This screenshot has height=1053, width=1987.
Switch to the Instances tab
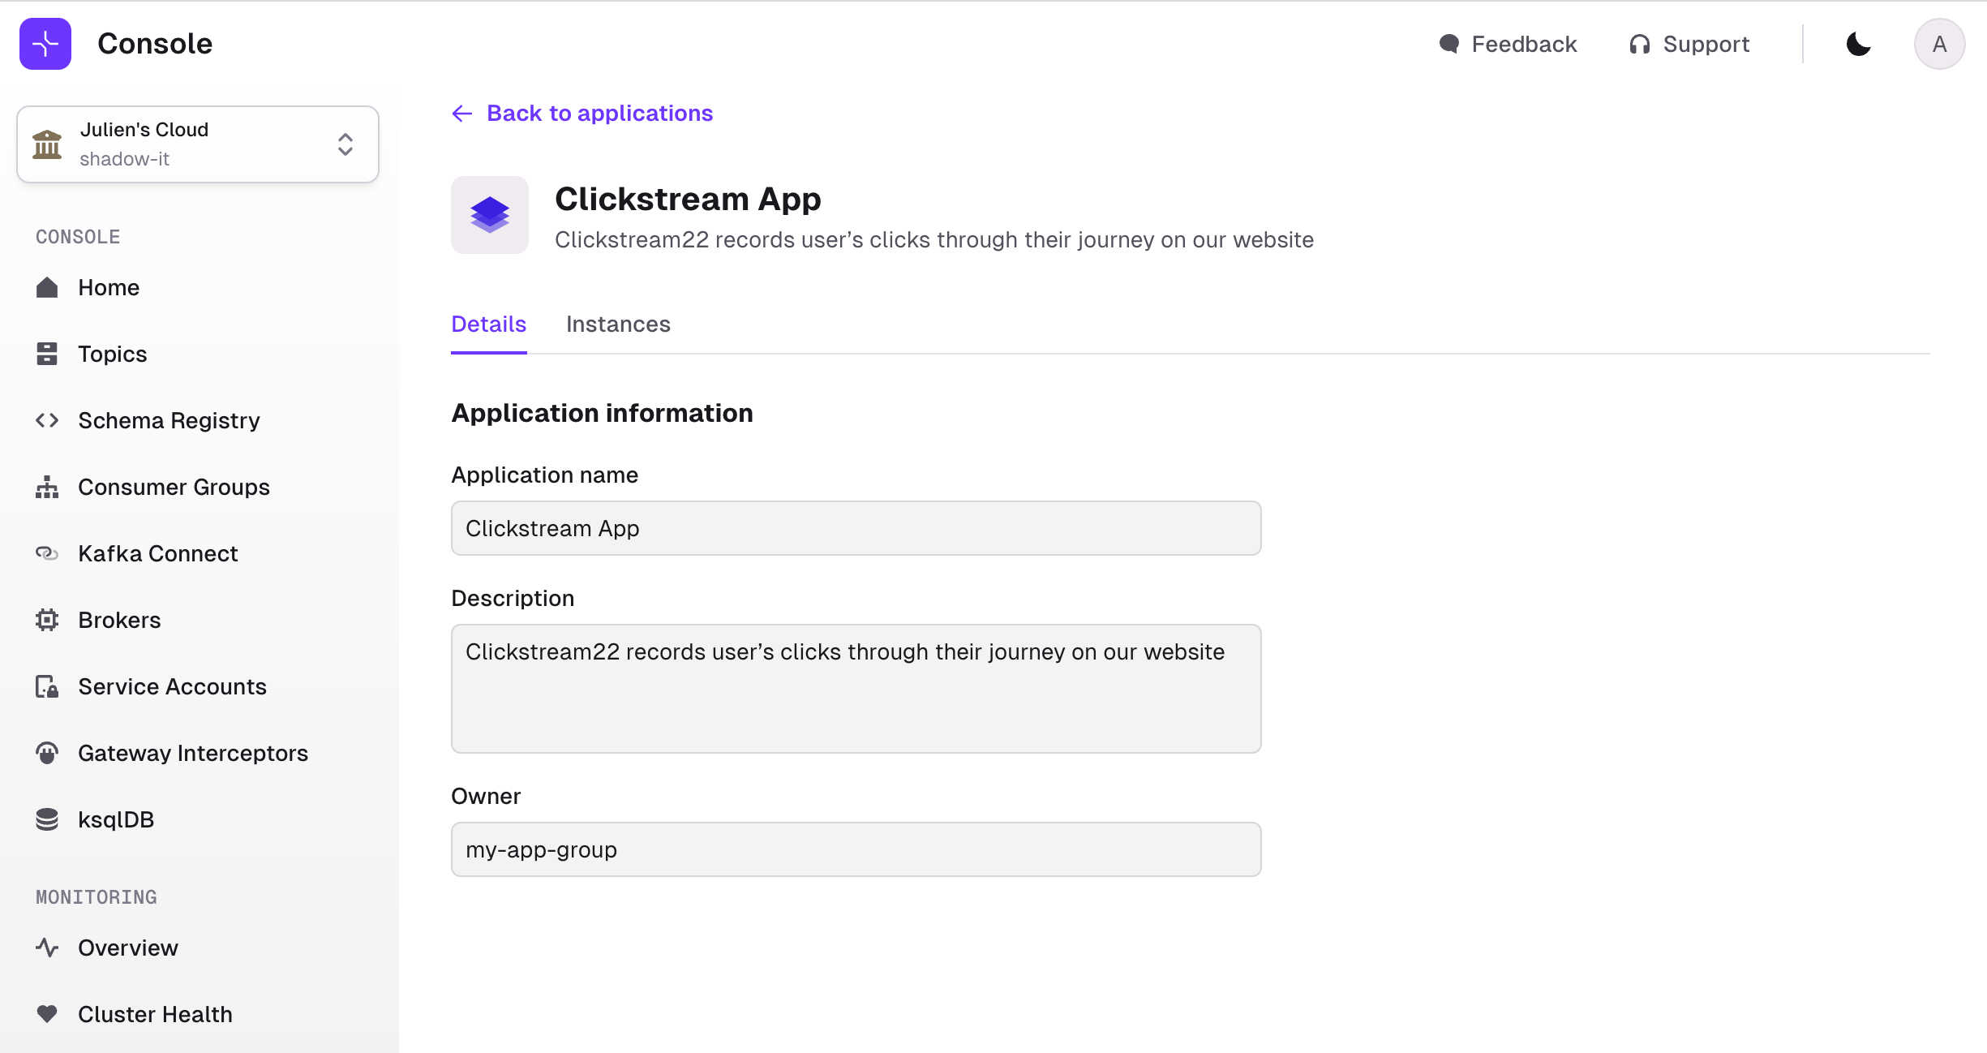[618, 324]
